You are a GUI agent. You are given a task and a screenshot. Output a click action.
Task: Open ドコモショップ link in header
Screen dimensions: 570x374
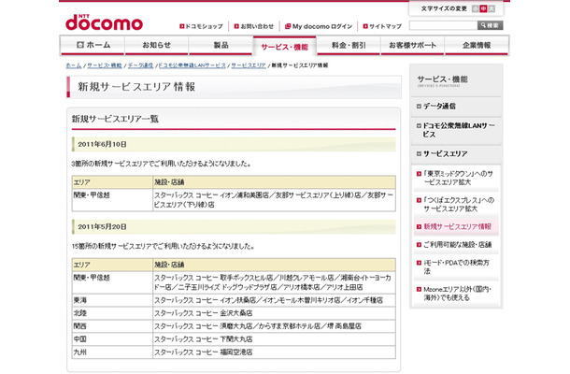(202, 26)
